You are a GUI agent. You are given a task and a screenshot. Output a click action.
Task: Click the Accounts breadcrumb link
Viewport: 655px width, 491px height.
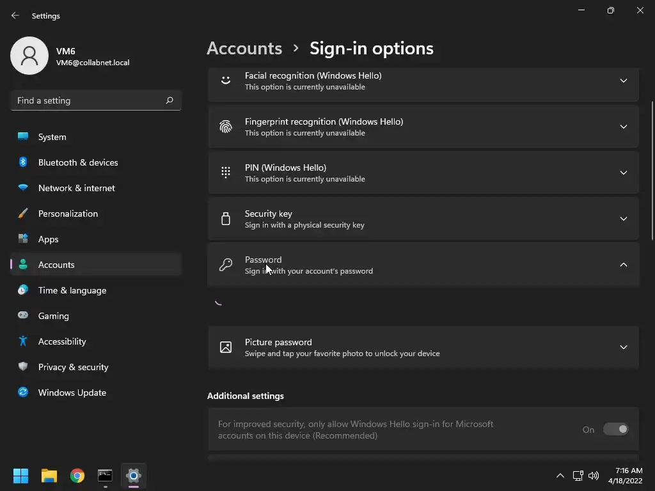244,49
